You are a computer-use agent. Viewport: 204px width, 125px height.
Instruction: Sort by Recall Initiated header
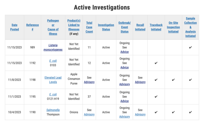coord(140,27)
